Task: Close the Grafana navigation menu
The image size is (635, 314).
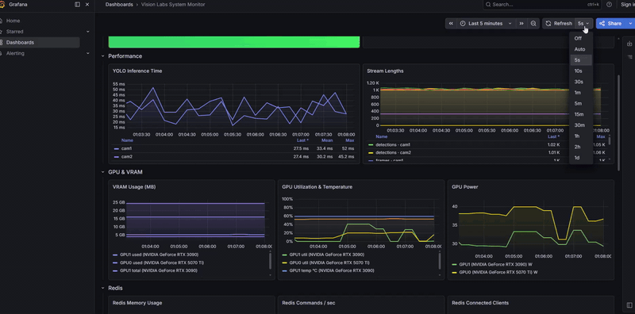Action: click(87, 5)
